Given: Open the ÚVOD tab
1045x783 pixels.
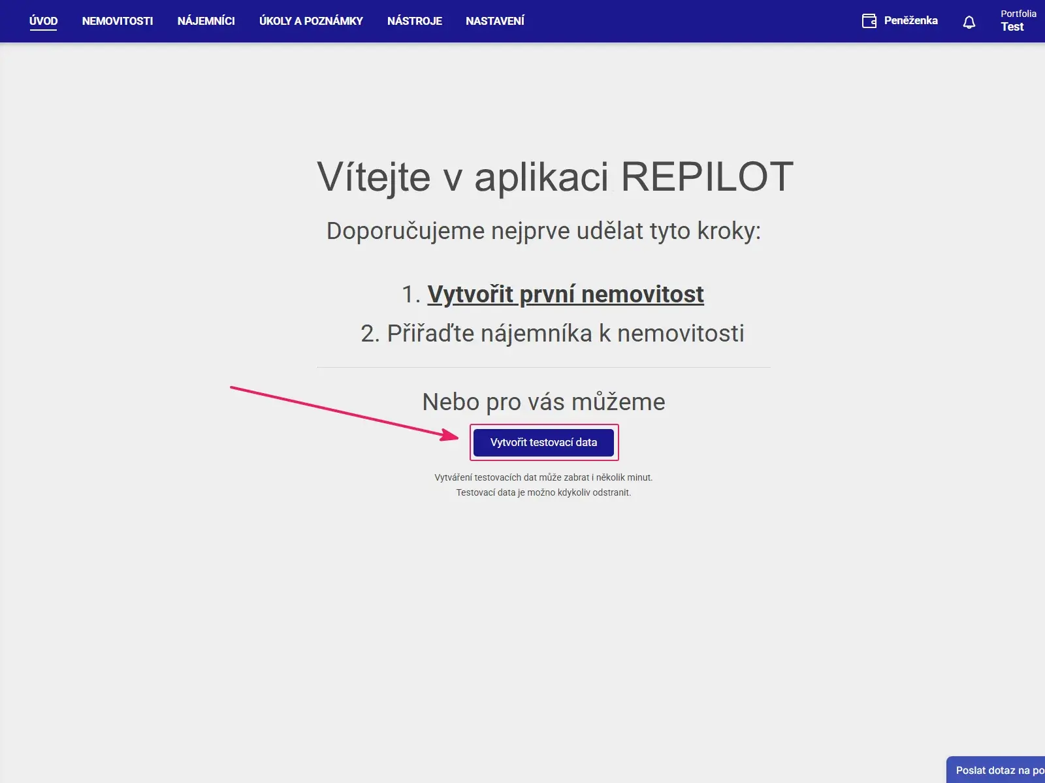Looking at the screenshot, I should click(x=43, y=21).
